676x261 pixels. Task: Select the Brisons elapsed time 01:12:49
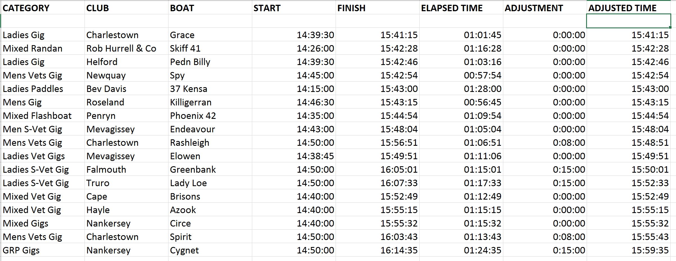click(x=461, y=196)
